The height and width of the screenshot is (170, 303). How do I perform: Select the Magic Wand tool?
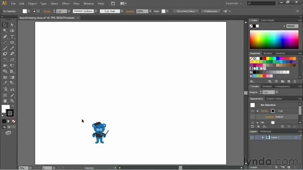point(5,31)
